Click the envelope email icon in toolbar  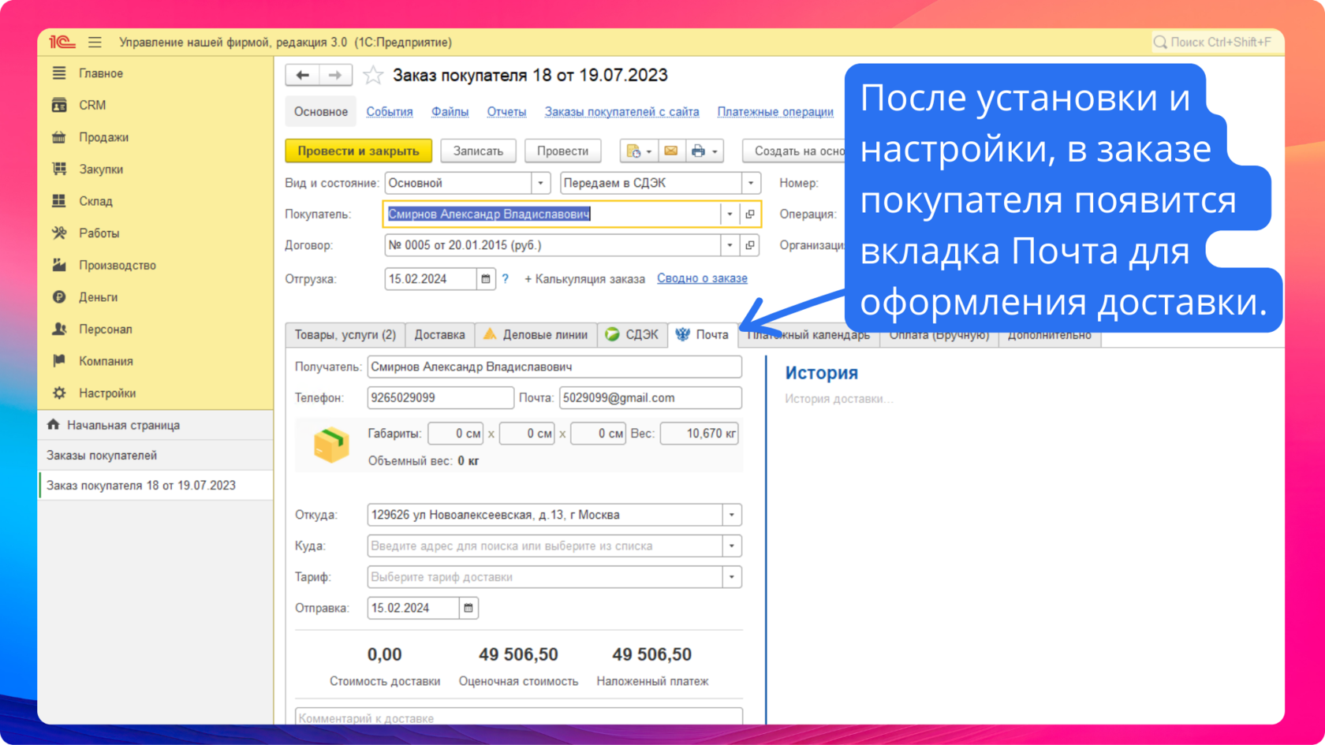pos(671,151)
